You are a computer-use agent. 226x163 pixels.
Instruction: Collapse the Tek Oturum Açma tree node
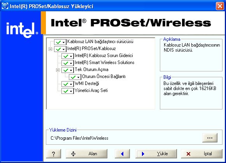58,70
